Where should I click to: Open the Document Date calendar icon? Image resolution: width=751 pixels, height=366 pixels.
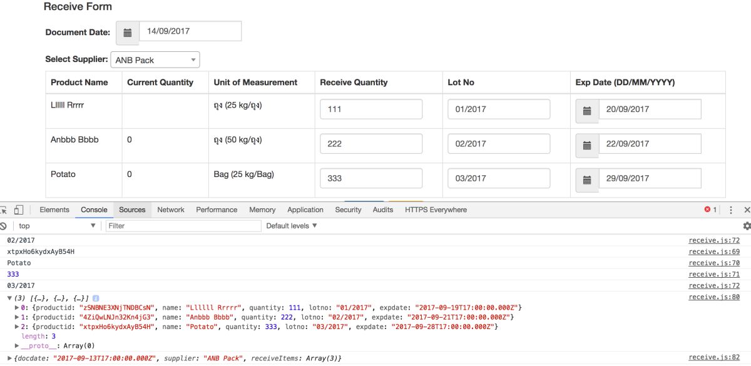click(128, 33)
